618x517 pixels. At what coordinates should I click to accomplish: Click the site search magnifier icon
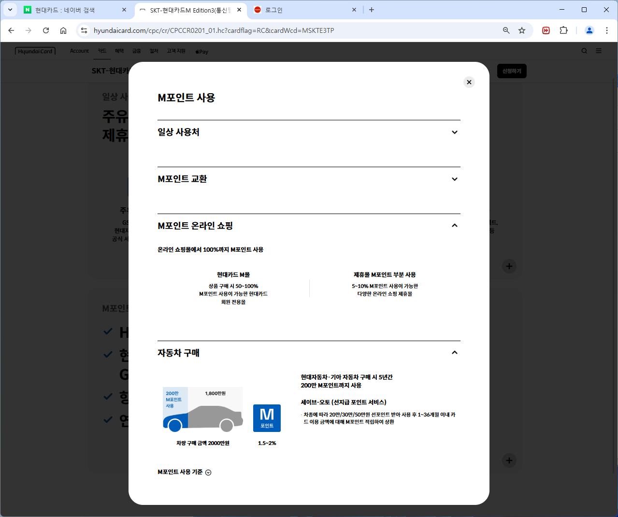(x=584, y=51)
